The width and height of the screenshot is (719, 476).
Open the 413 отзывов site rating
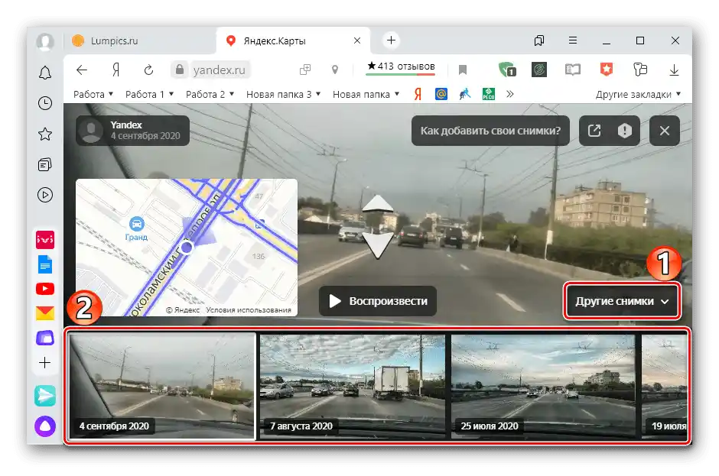401,67
